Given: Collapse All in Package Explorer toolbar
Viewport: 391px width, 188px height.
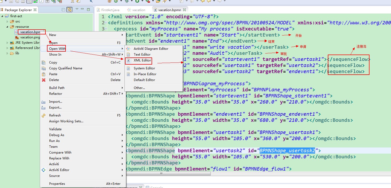Looking at the screenshot, I should [x=63, y=10].
